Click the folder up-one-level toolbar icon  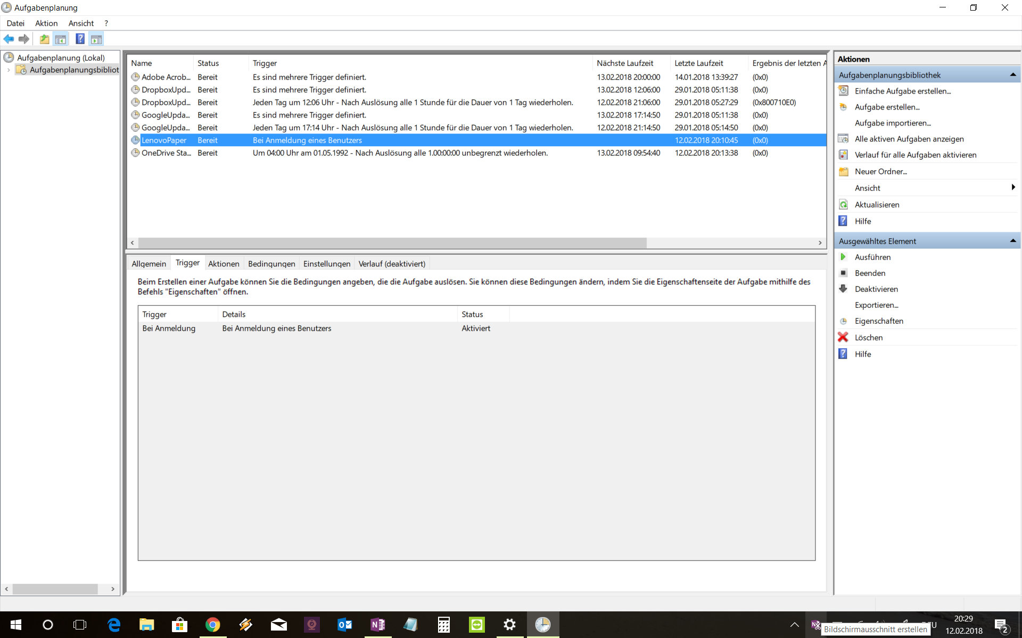pos(45,39)
